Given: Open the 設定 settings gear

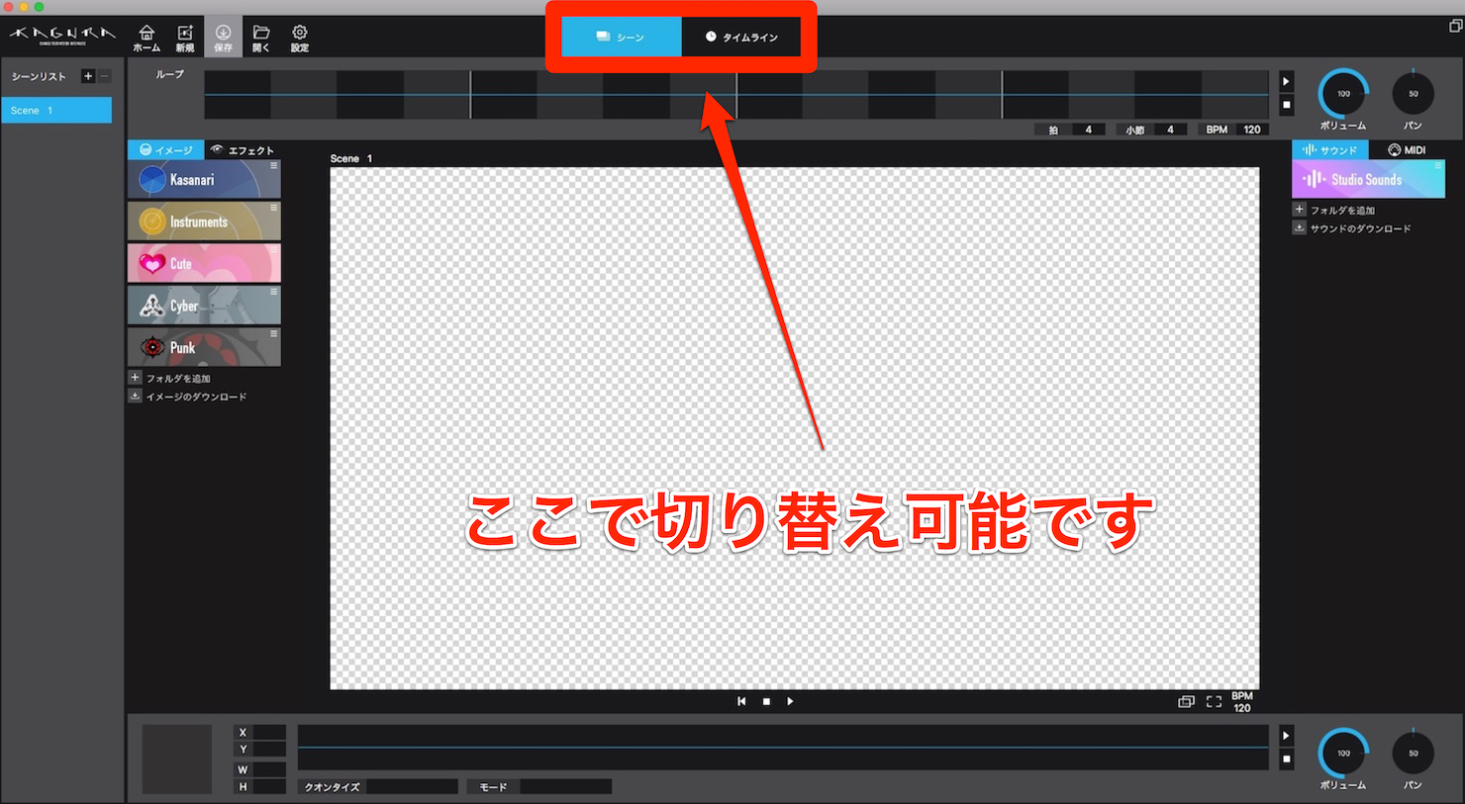Looking at the screenshot, I should [300, 38].
